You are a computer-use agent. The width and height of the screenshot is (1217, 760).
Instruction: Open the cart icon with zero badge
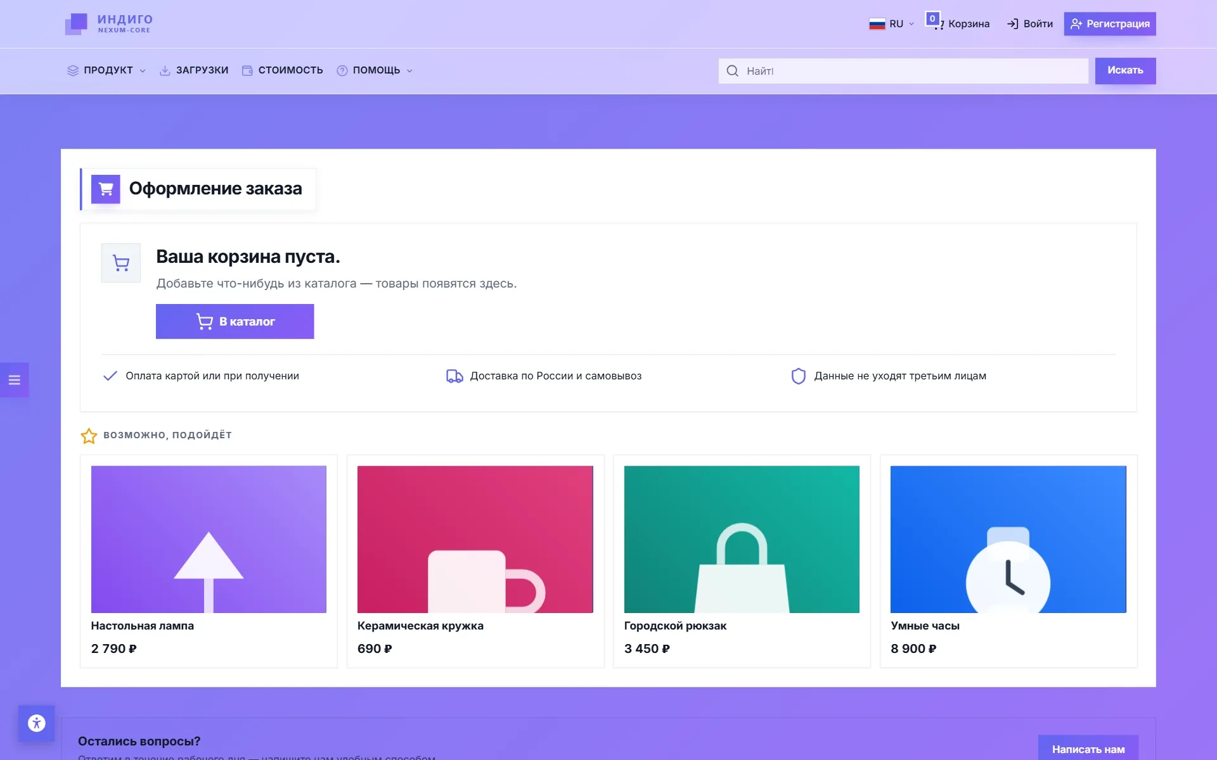934,22
